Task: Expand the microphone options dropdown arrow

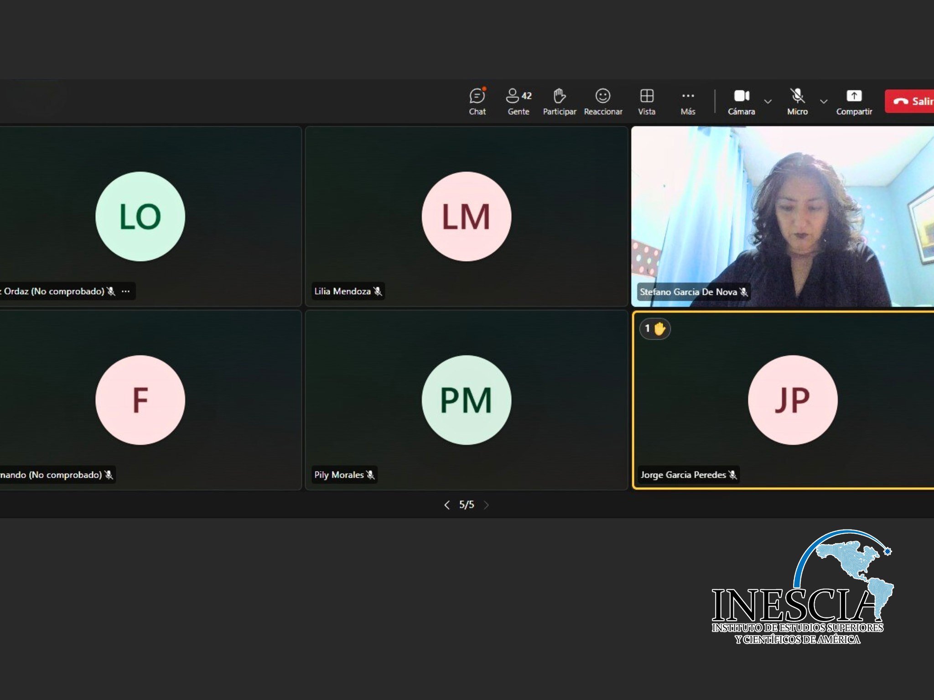Action: 824,101
